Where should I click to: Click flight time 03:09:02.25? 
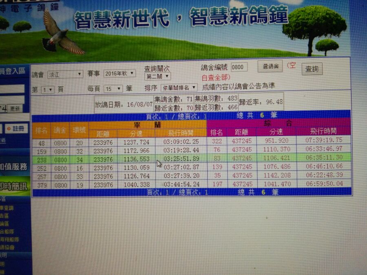(x=181, y=142)
